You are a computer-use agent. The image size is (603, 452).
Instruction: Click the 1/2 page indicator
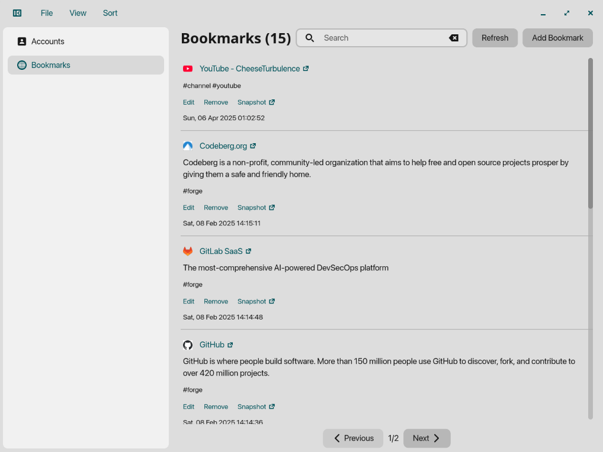(x=393, y=438)
